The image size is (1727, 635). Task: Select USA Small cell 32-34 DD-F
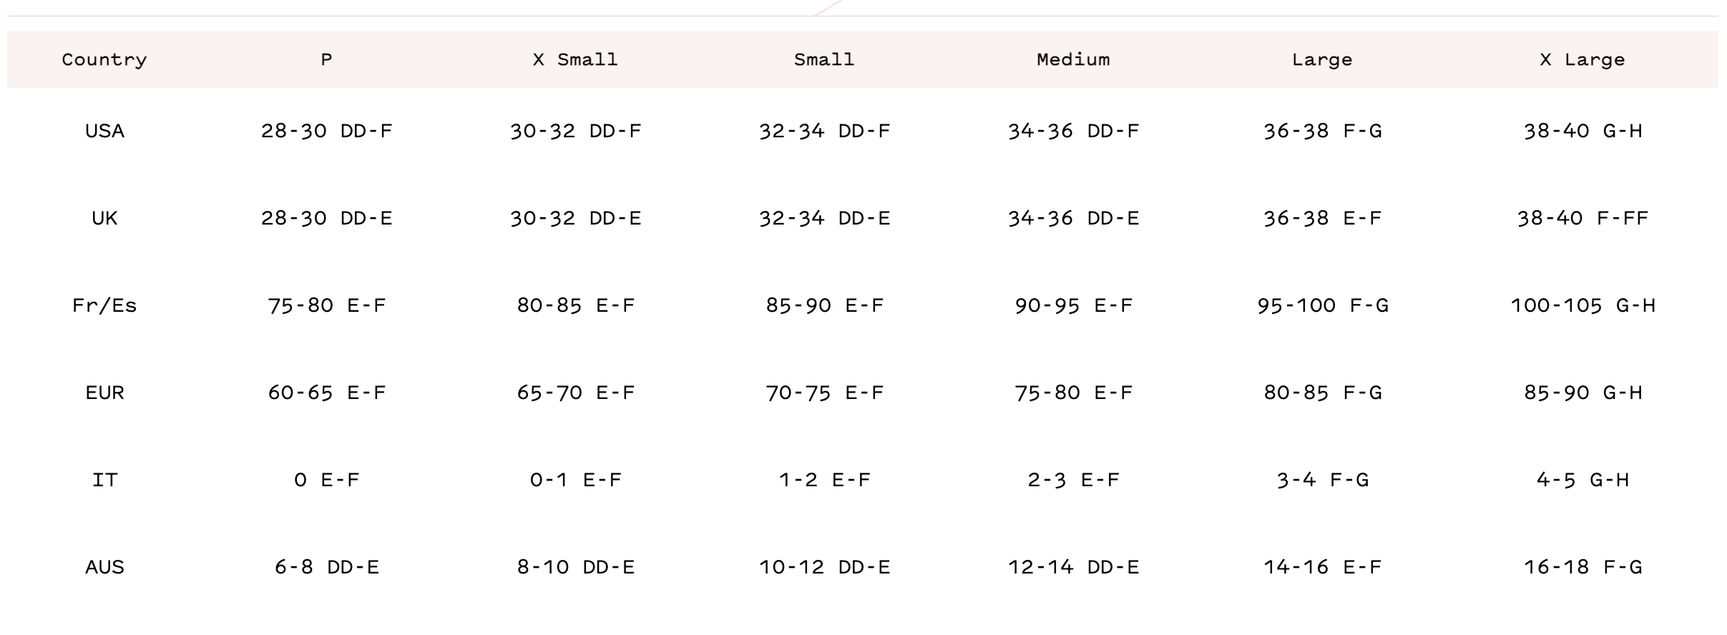tap(824, 131)
